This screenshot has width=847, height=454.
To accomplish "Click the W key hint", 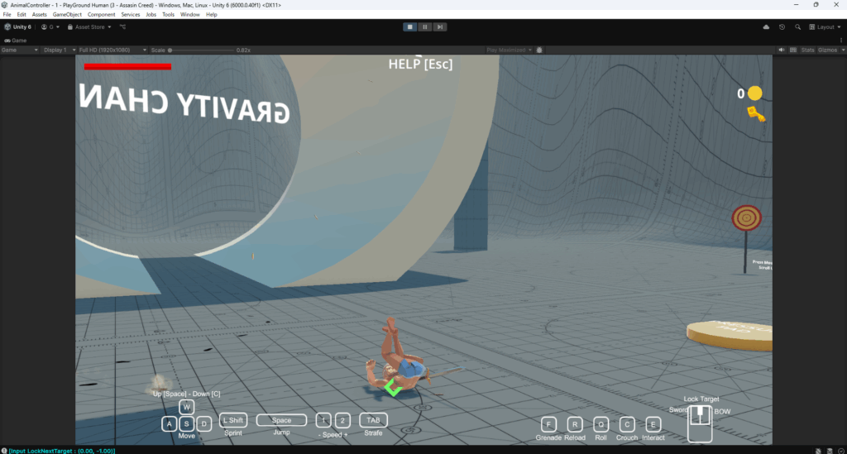I will point(186,407).
